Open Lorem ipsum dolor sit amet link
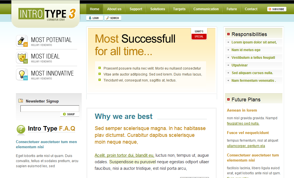Screen dimensions: 294x178 pos(254,42)
